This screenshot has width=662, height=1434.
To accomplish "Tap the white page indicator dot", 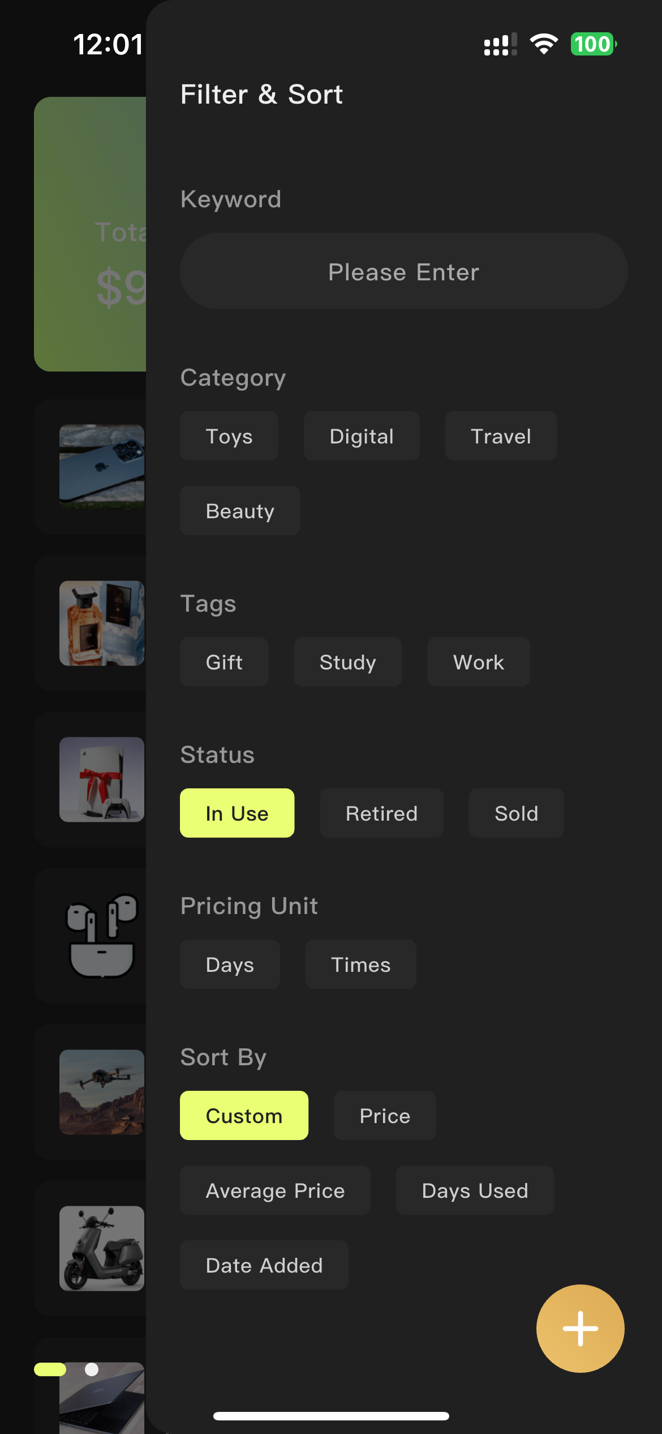I will (92, 1369).
